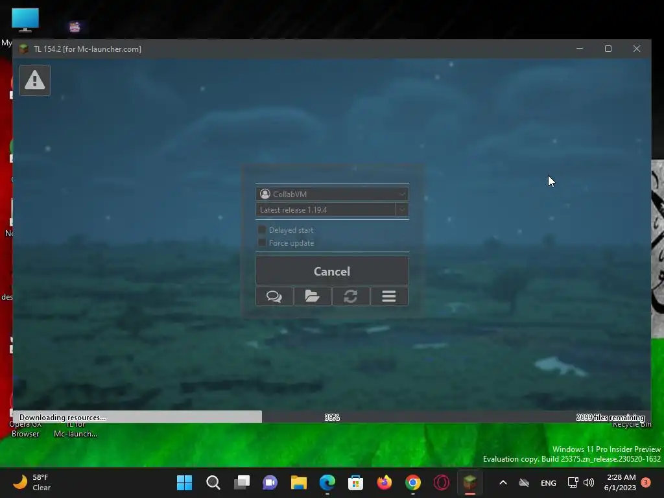
Task: Click the Downloading resources progress bar
Action: click(332, 417)
